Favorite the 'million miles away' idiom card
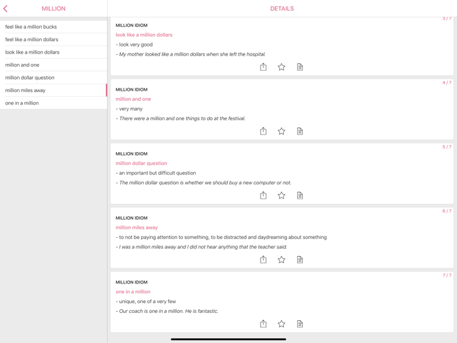This screenshot has height=343, width=457. coord(281,259)
